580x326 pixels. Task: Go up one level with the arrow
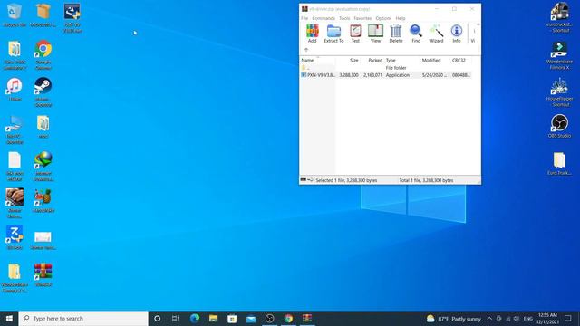pyautogui.click(x=306, y=50)
